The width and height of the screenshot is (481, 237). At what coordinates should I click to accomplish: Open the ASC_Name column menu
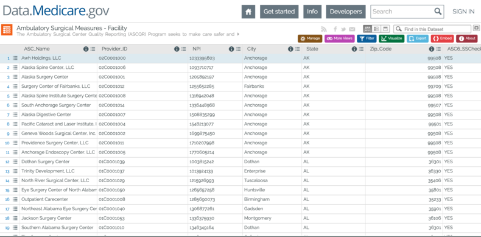(93, 49)
